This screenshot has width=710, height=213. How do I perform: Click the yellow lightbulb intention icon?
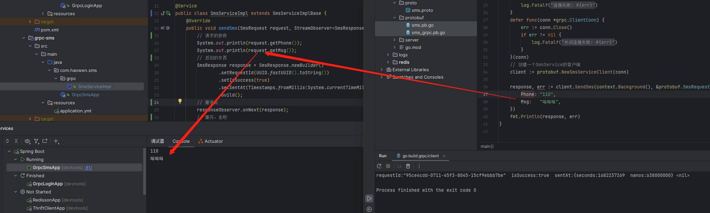(x=180, y=101)
